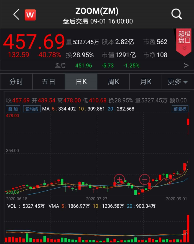This screenshot has height=244, width=194.
Task: Switch to the 五日 tab
Action: click(x=48, y=81)
